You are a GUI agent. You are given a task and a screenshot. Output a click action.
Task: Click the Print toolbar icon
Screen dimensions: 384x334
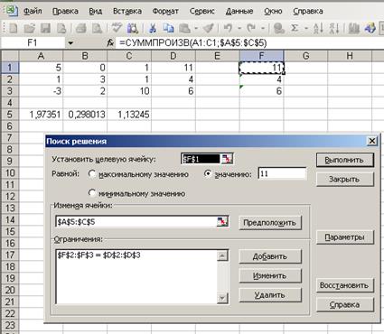[80, 29]
